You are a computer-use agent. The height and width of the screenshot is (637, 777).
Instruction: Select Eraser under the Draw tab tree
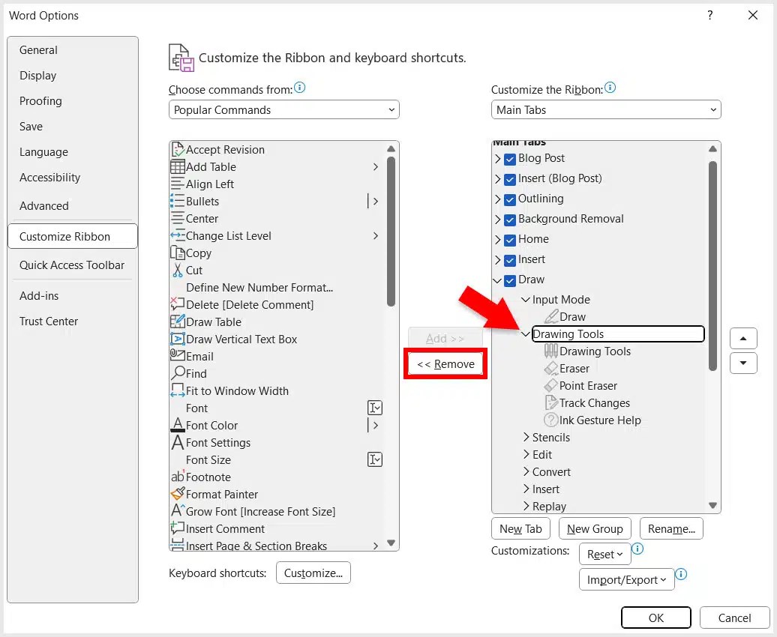(574, 368)
